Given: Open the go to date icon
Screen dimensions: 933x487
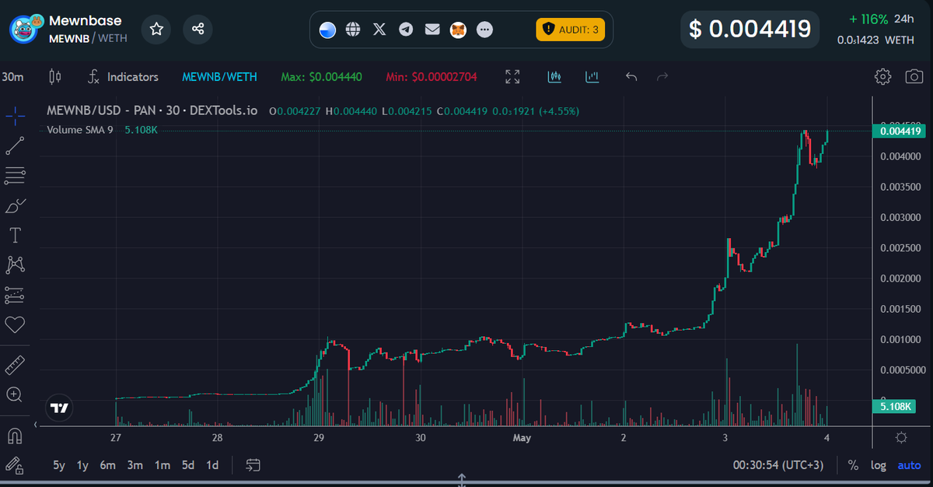Looking at the screenshot, I should [253, 465].
